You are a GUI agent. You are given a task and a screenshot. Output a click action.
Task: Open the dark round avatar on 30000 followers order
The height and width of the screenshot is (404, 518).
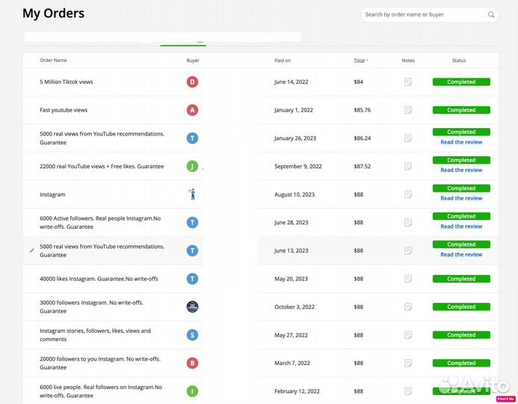[192, 307]
